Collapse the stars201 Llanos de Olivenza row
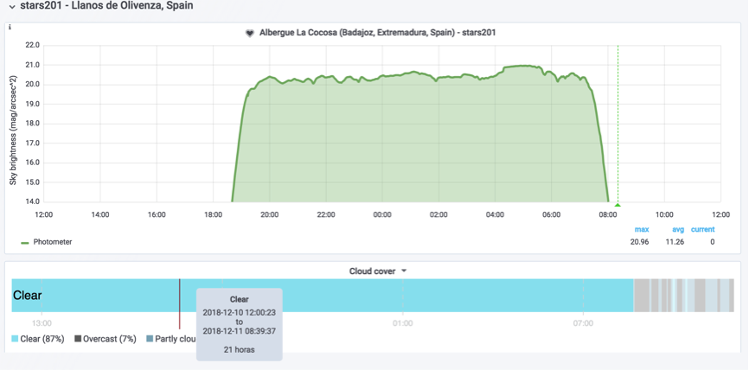 (x=11, y=6)
